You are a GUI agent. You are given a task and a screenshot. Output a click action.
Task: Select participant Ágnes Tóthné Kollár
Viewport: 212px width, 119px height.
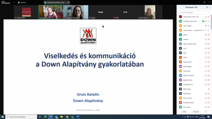pos(194,44)
